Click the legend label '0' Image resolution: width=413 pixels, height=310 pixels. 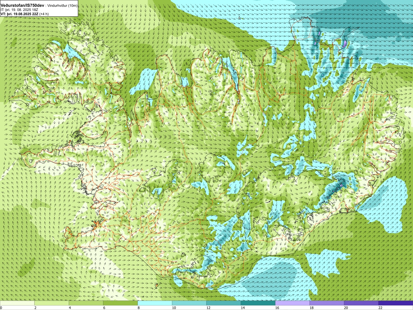pos(1,308)
